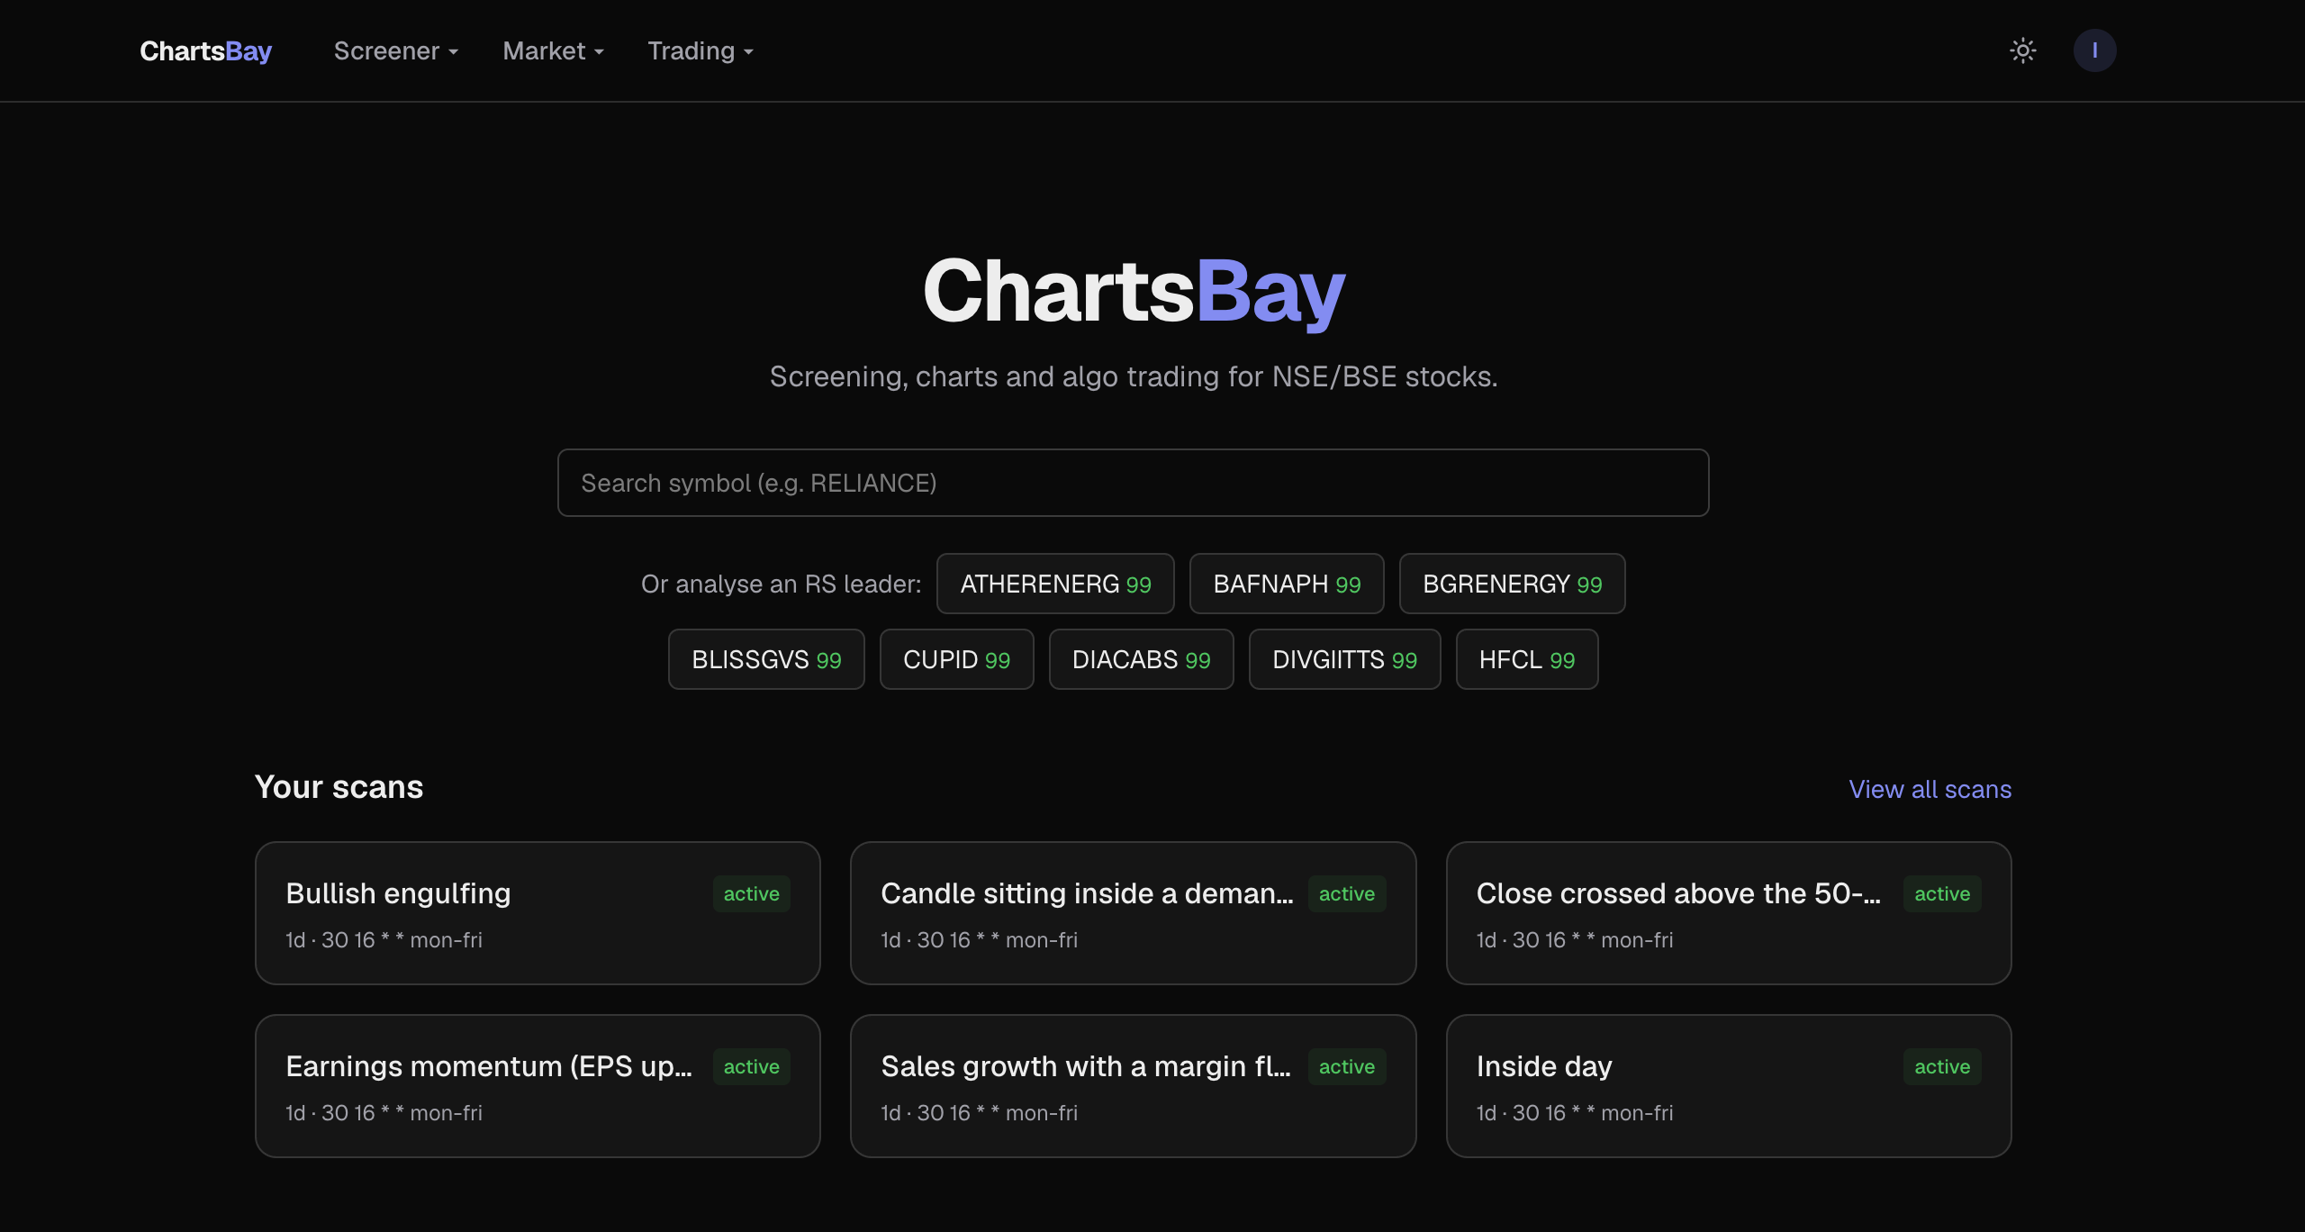The image size is (2305, 1232).
Task: Expand the Market dropdown menu
Action: [x=553, y=51]
